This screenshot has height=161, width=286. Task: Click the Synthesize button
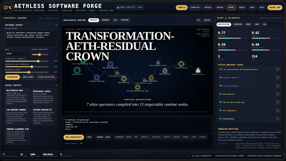point(13,77)
